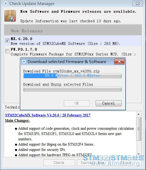This screenshot has height=170, width=146.
Task: Click the Download and Unzip progress bar
Action: click(x=73, y=89)
